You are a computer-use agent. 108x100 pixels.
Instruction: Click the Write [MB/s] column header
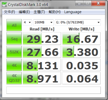(x=81, y=29)
